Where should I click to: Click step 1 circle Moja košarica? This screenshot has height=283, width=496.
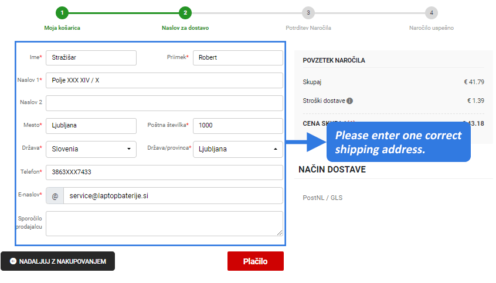tap(62, 13)
